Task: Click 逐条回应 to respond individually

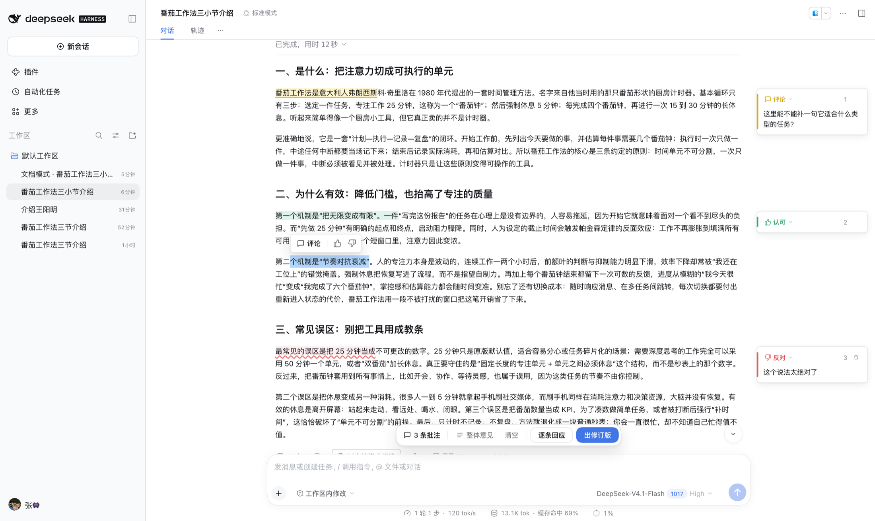Action: click(x=551, y=435)
